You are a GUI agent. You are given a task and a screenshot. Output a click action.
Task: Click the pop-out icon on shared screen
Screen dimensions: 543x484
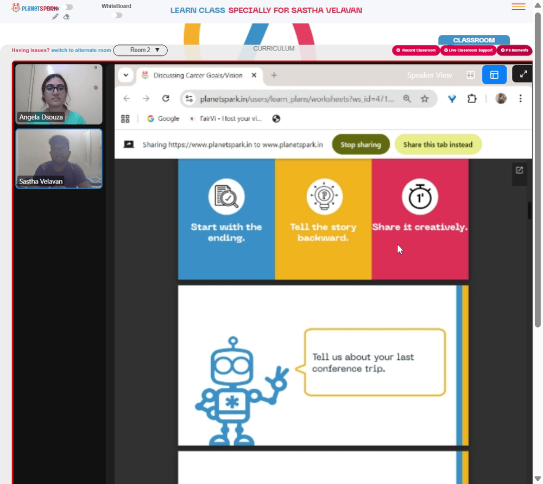pyautogui.click(x=519, y=170)
